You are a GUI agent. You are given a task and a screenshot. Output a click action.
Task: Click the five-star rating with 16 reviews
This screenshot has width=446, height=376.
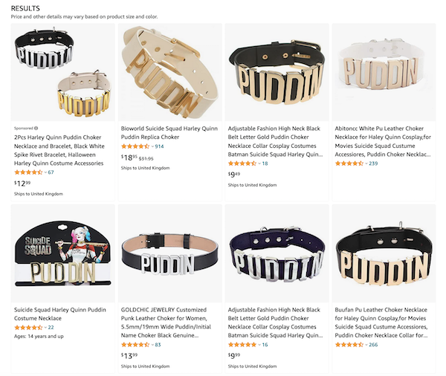click(242, 345)
